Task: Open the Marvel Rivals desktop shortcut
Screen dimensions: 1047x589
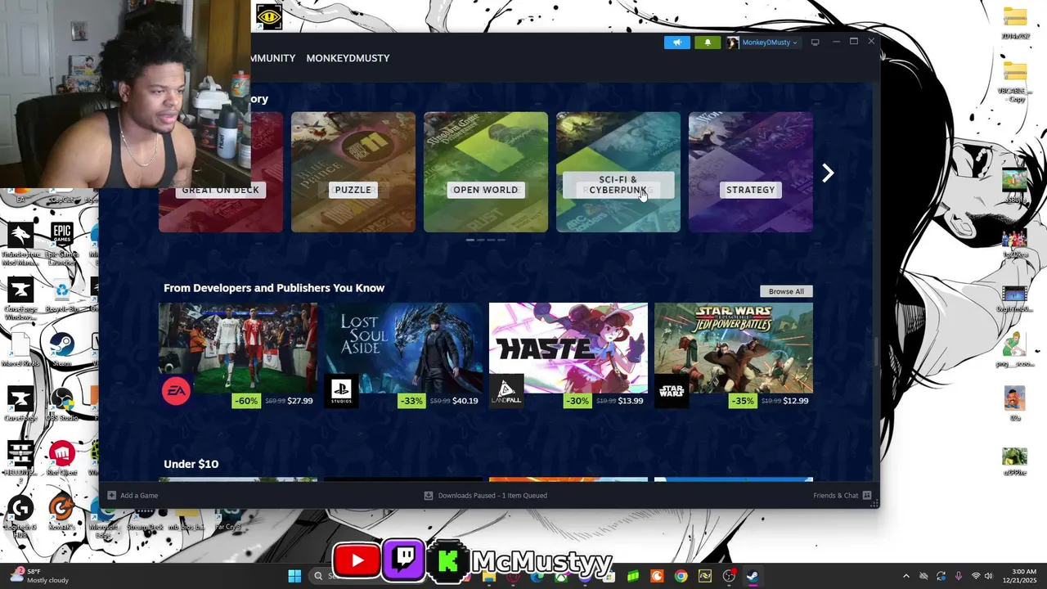Action: (20, 350)
